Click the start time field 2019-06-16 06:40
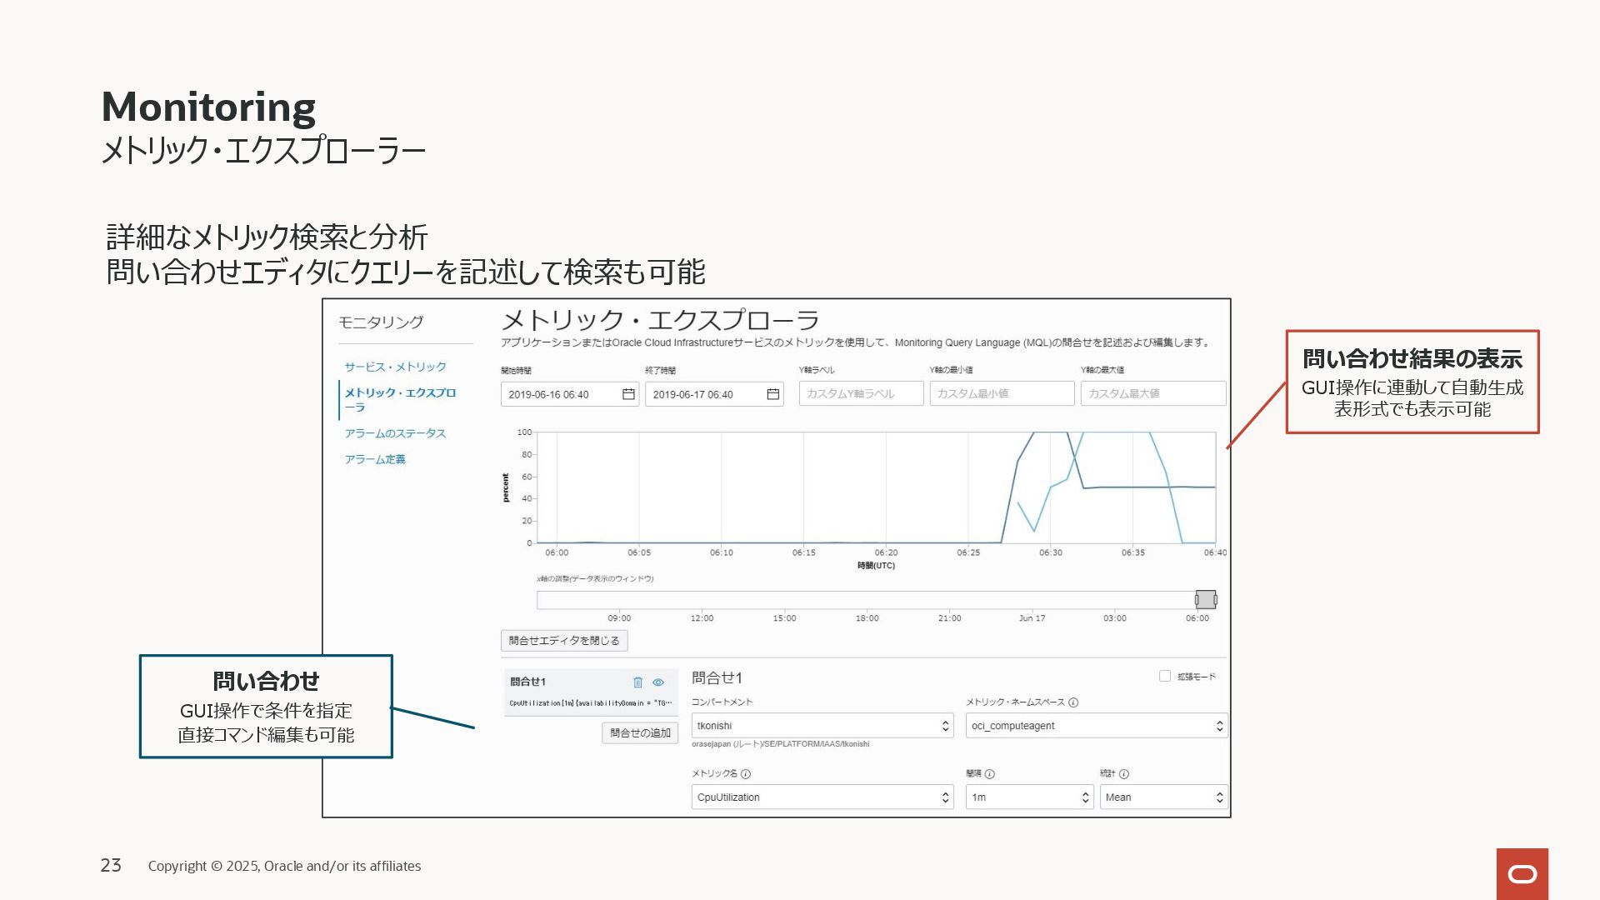Screen dimensions: 1600x900 click(x=570, y=394)
